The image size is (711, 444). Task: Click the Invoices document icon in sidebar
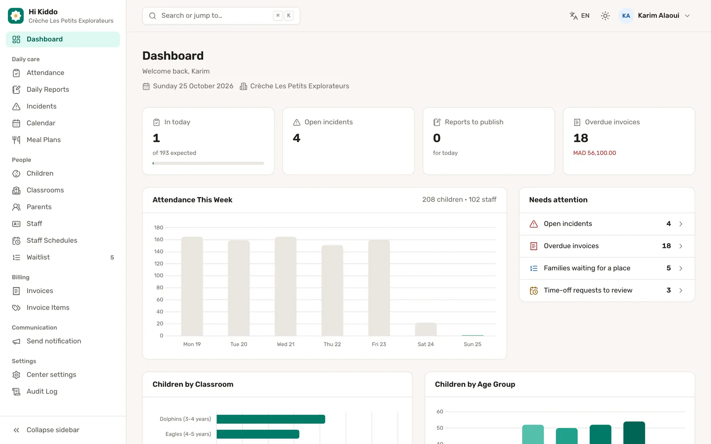pos(16,291)
